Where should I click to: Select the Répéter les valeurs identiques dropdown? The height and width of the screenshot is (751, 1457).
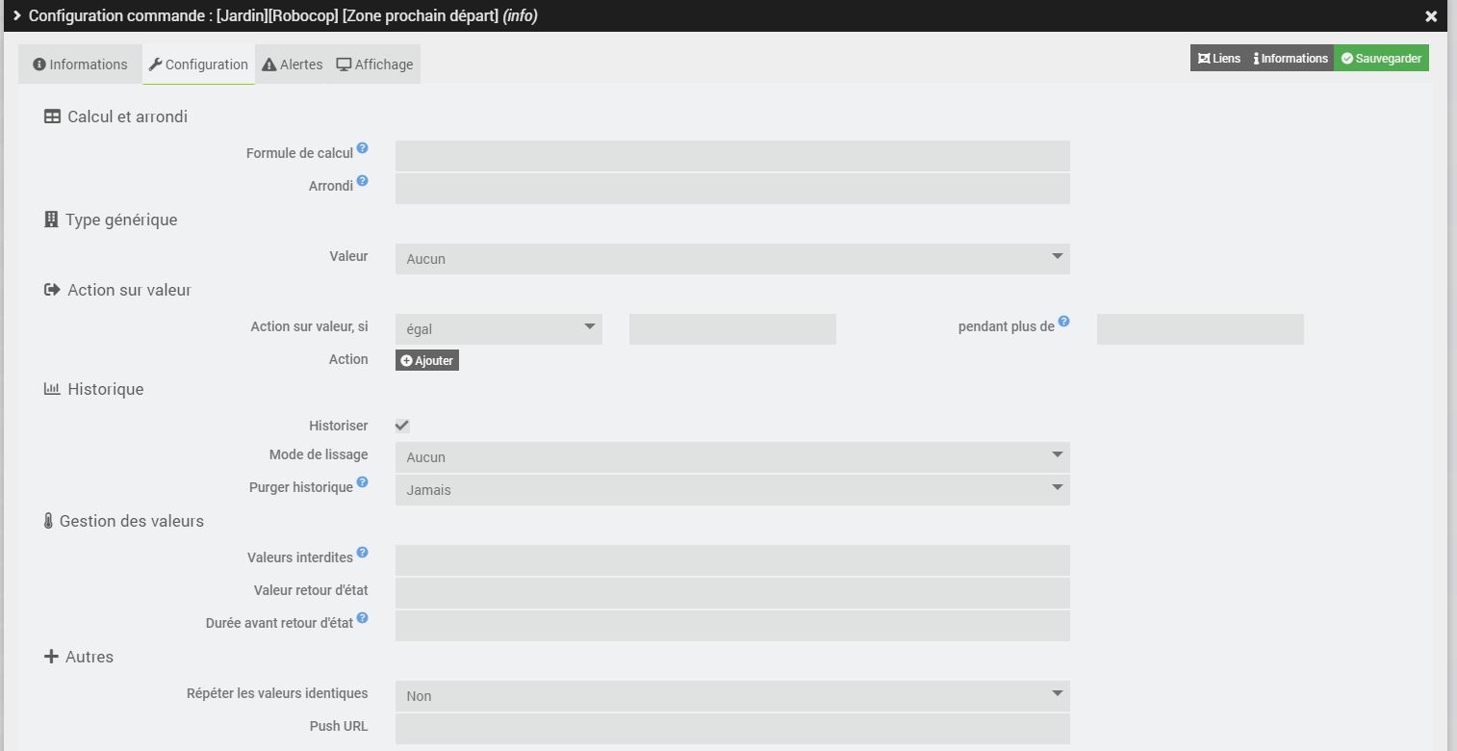pyautogui.click(x=731, y=696)
